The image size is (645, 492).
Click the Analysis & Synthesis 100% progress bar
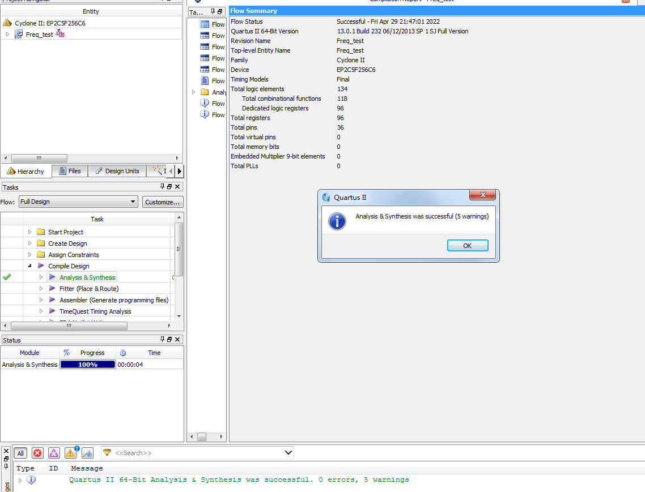[88, 365]
